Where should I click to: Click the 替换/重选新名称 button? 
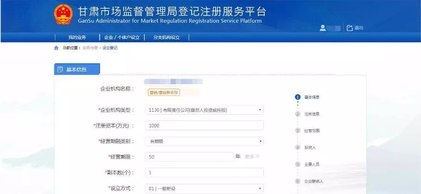[x=164, y=92]
